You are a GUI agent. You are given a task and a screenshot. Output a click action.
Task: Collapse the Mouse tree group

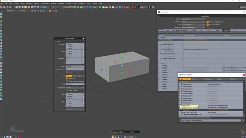click(159, 38)
